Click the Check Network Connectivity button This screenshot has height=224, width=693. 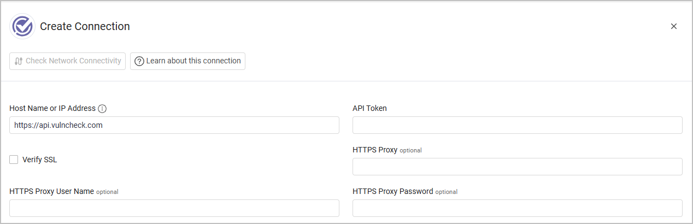pos(67,61)
